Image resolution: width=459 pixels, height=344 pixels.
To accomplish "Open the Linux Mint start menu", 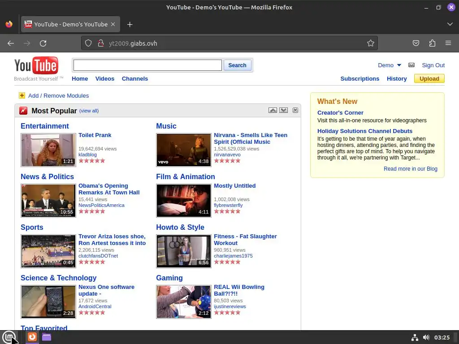I will [9, 337].
